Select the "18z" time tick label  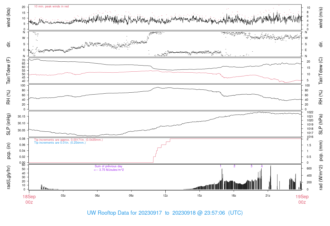coord(234,196)
